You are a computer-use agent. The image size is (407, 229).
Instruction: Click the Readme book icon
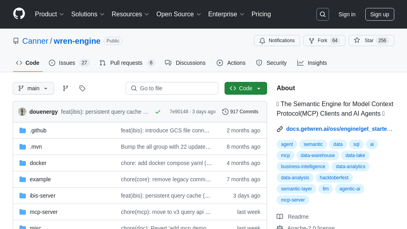point(280,217)
